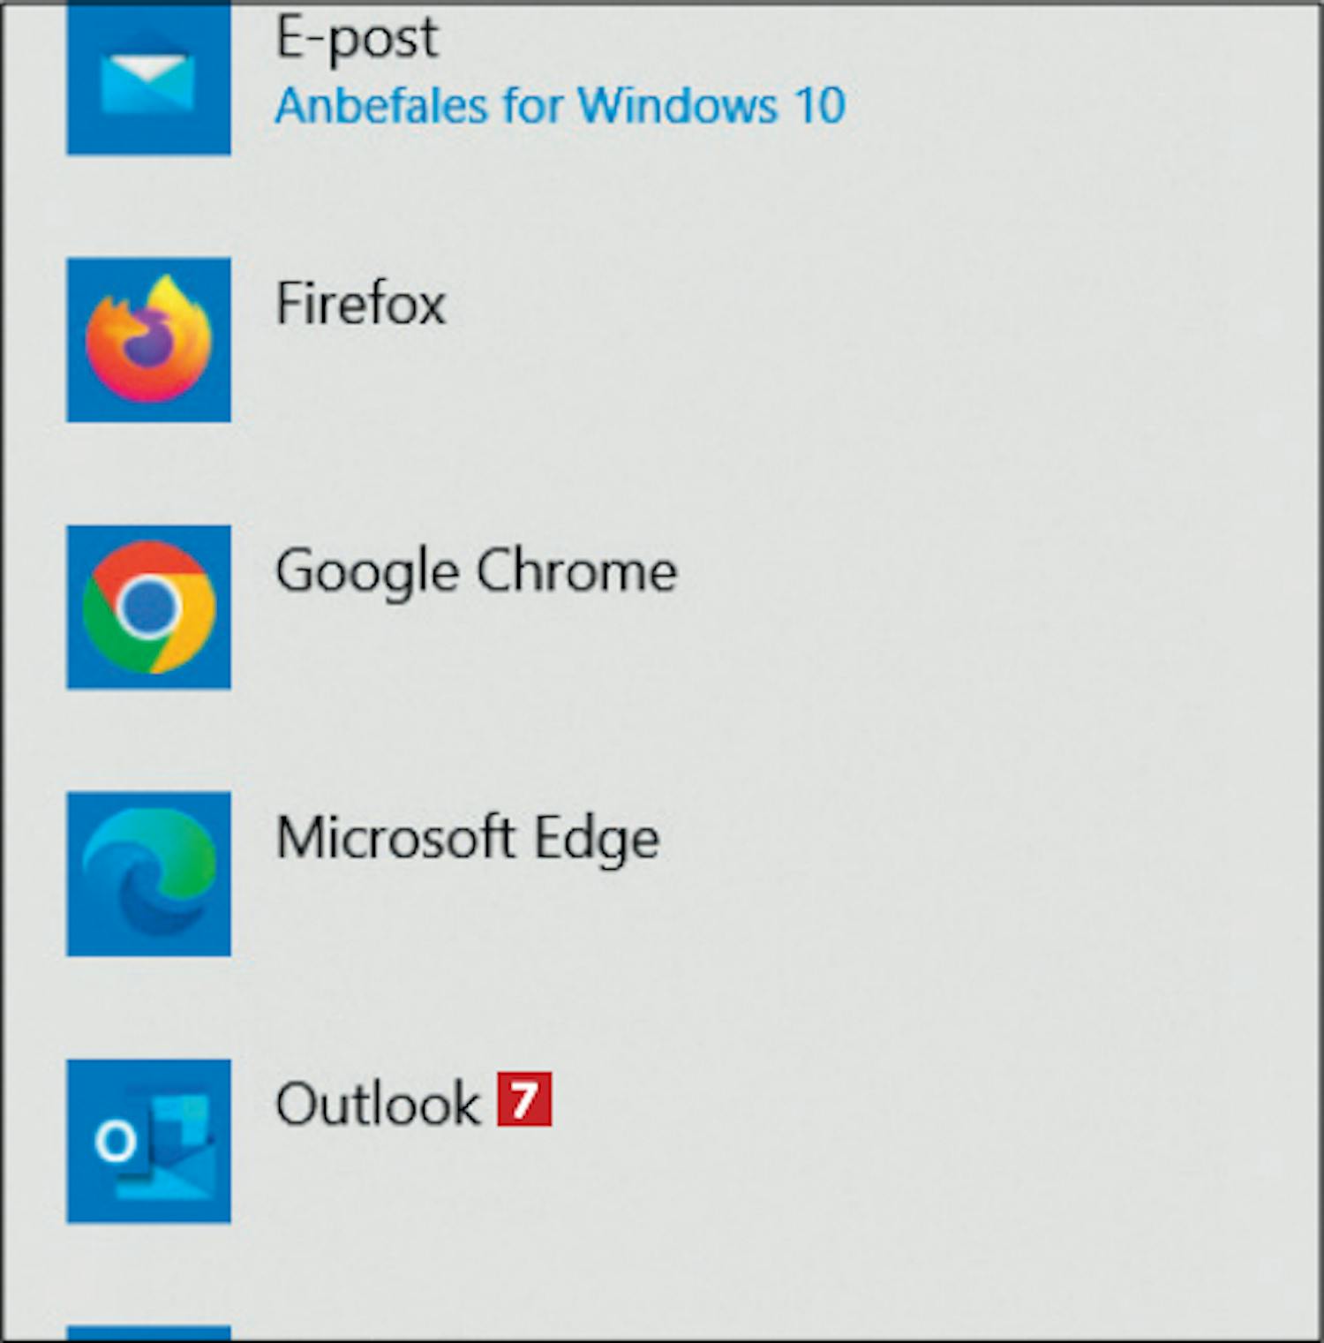Click the Microsoft Edge wave icon
The height and width of the screenshot is (1343, 1324).
148,874
